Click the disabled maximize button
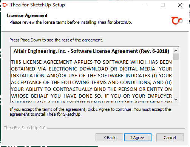This screenshot has height=147, width=190. click(163, 5)
